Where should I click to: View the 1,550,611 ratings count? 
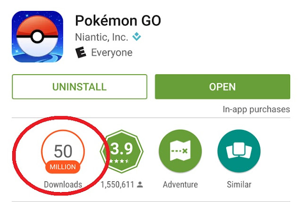click(x=117, y=184)
